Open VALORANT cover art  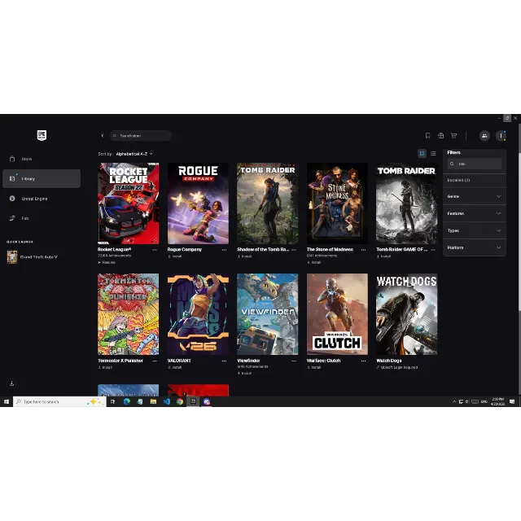[x=198, y=314]
